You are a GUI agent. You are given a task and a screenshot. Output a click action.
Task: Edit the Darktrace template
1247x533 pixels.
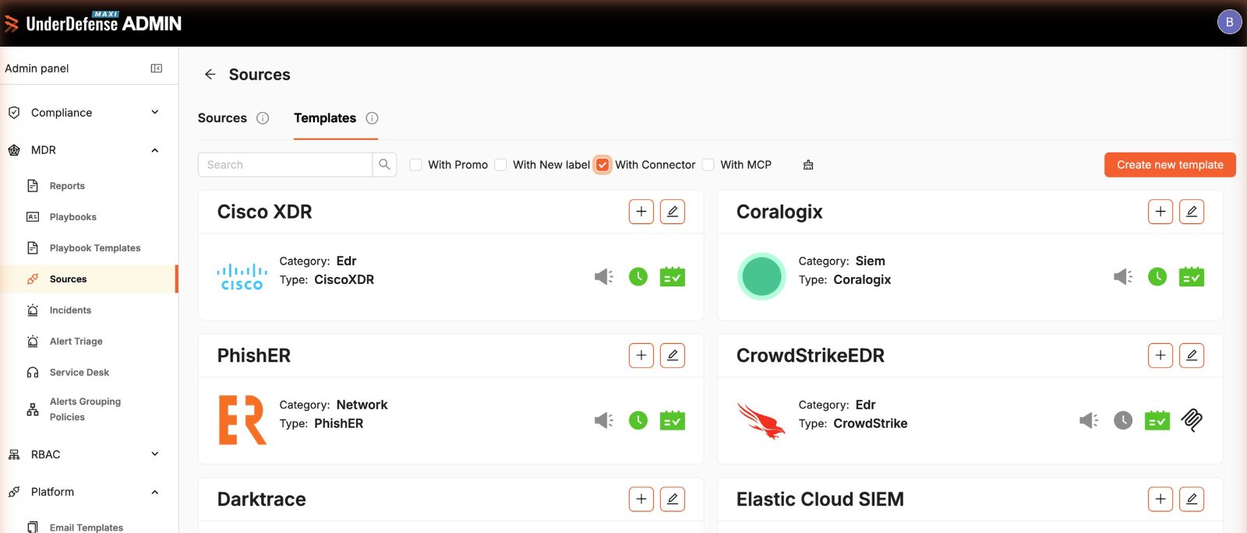tap(673, 500)
